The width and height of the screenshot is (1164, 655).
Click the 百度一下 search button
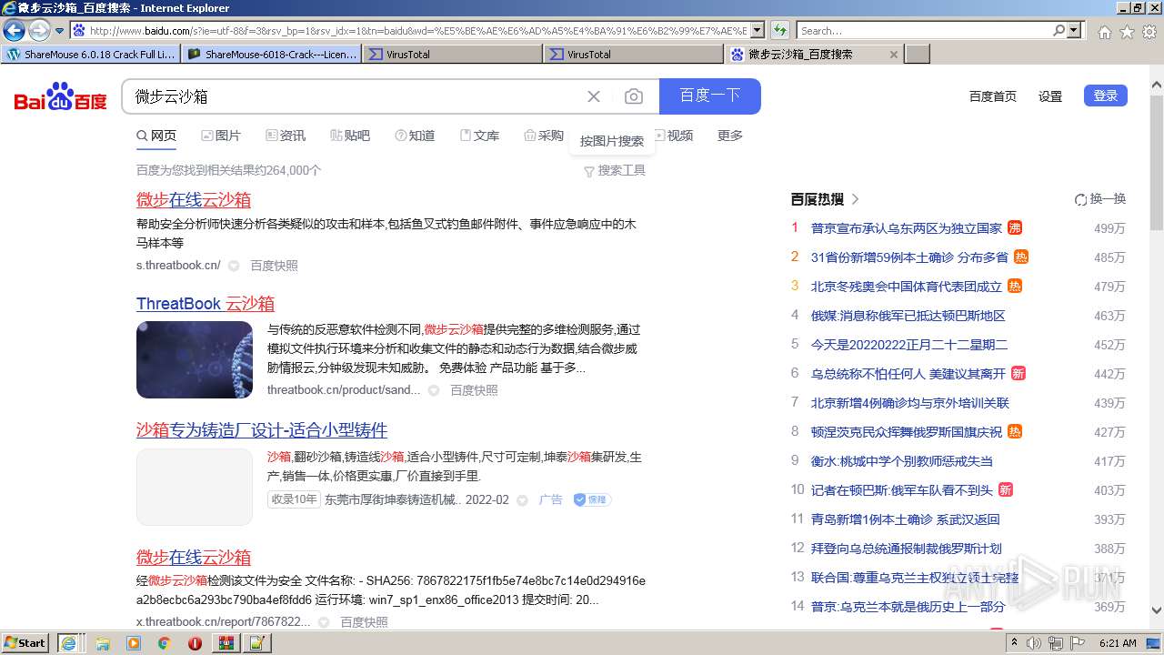(710, 96)
